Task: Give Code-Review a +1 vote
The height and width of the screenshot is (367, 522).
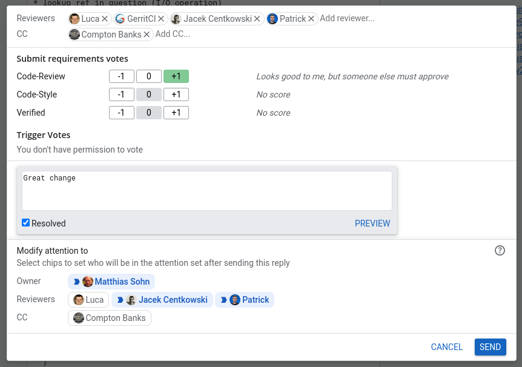Action: coord(176,76)
